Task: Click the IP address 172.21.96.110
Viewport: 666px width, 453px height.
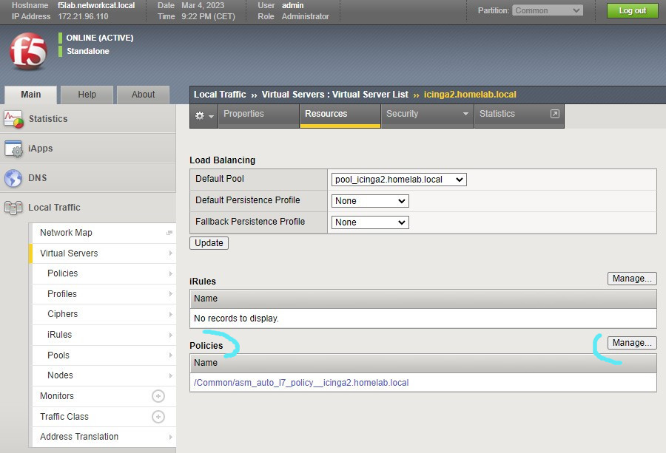Action: pos(83,16)
